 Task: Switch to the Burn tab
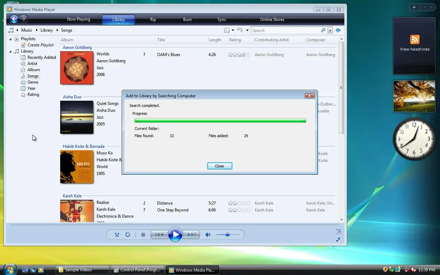click(x=187, y=20)
